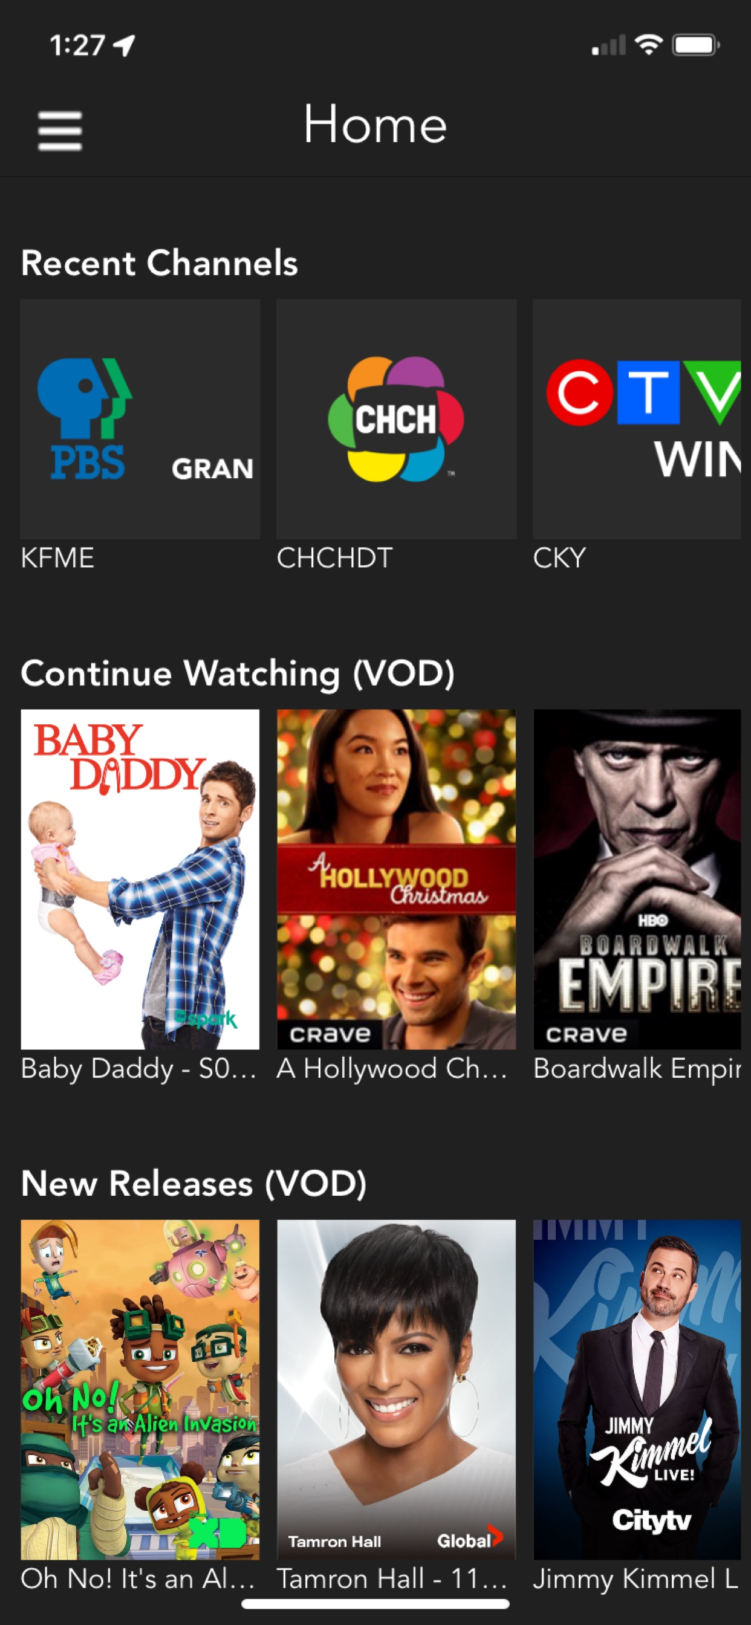
Task: Tap the KFME channel label
Action: tap(57, 557)
